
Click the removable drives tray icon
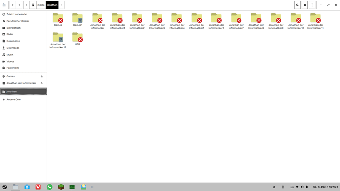[x=274, y=187]
